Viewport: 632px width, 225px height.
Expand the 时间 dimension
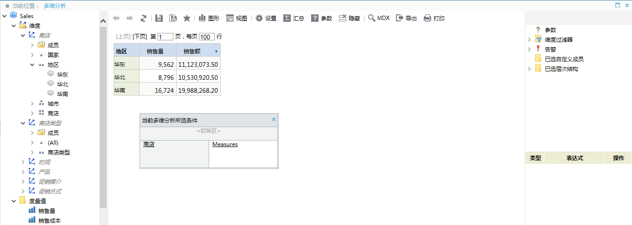(23, 162)
